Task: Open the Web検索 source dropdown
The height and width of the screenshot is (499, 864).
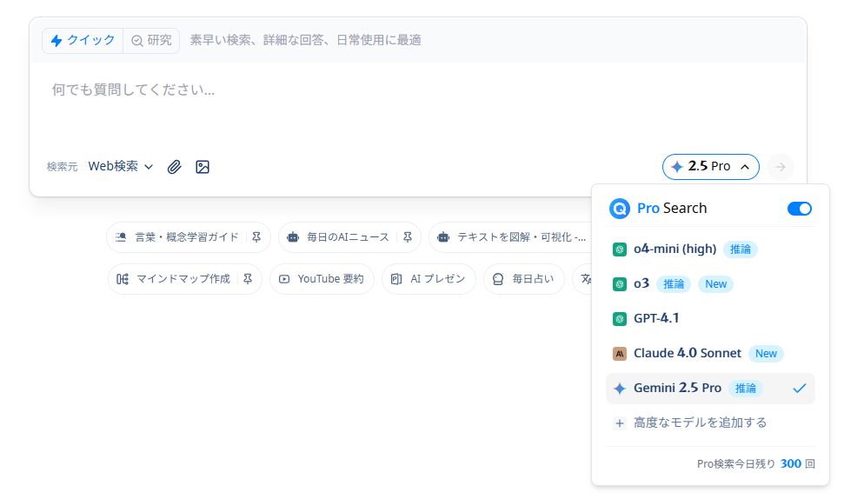Action: (121, 167)
